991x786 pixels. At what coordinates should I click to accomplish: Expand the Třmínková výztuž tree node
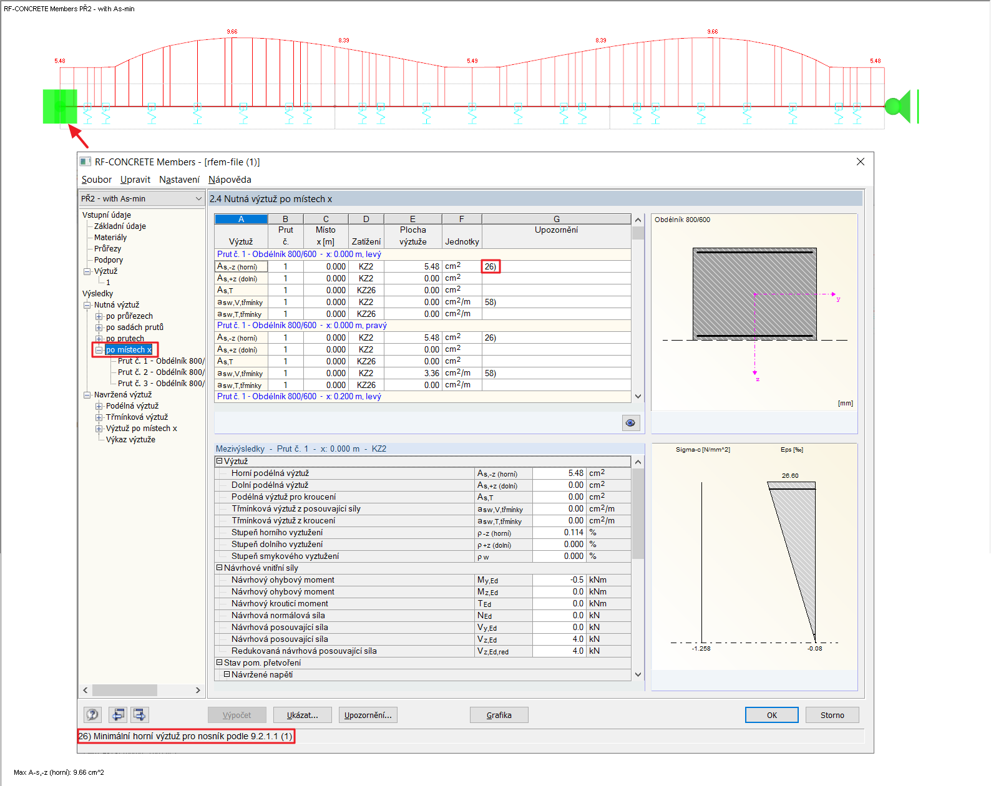pos(99,417)
